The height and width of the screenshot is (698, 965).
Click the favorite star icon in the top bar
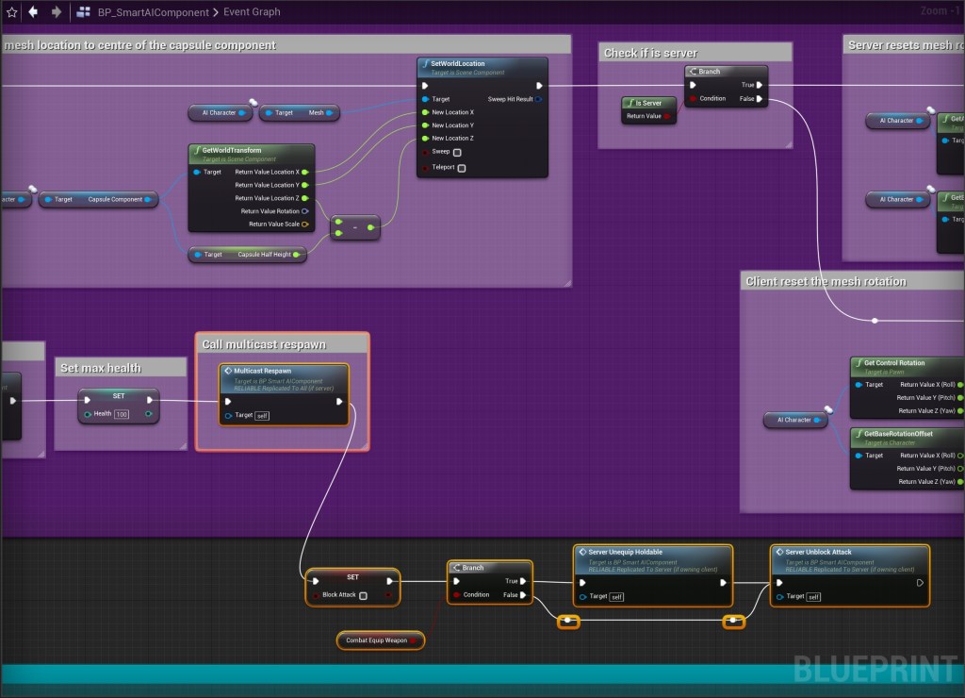(11, 12)
